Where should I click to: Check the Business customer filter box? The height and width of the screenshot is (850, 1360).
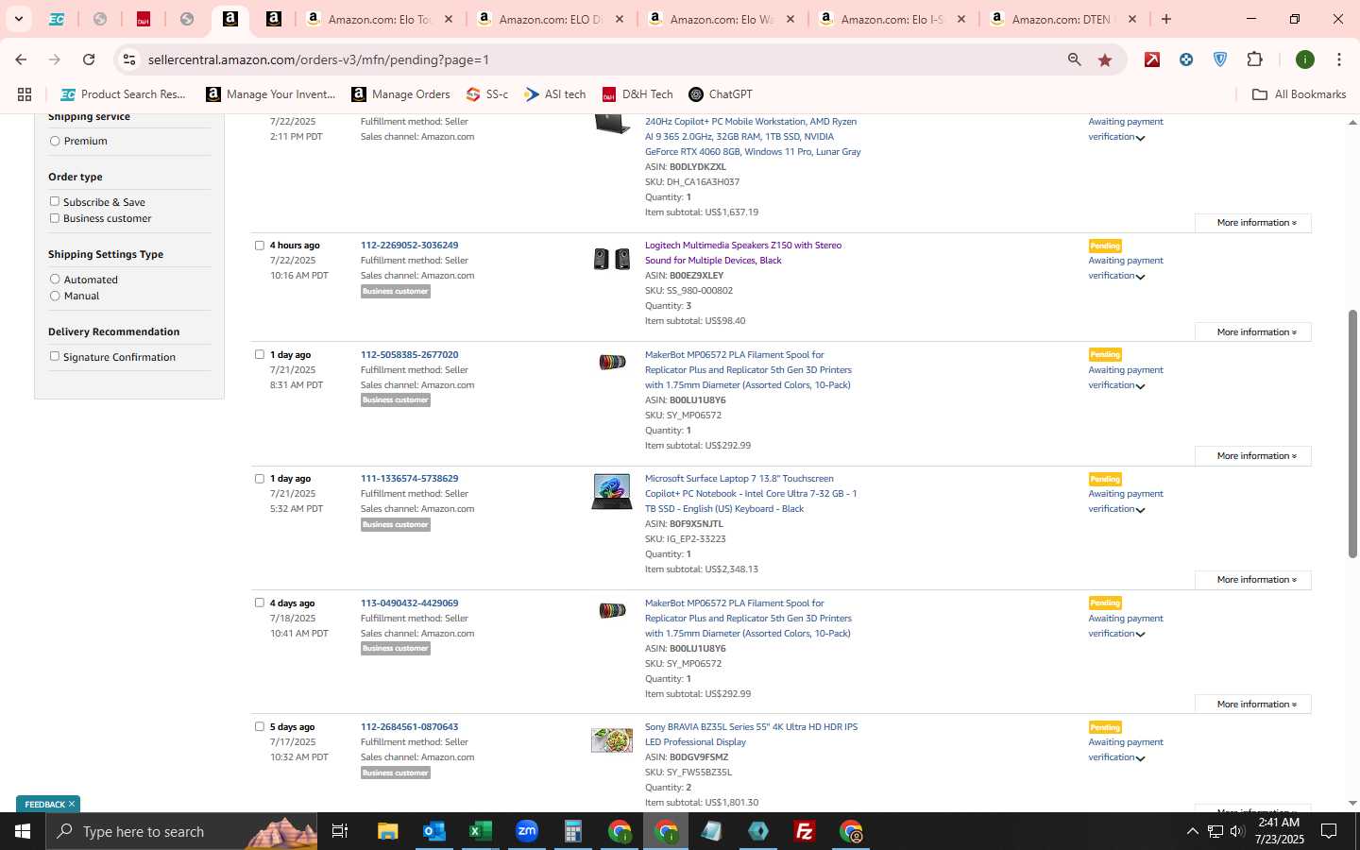[x=55, y=218]
